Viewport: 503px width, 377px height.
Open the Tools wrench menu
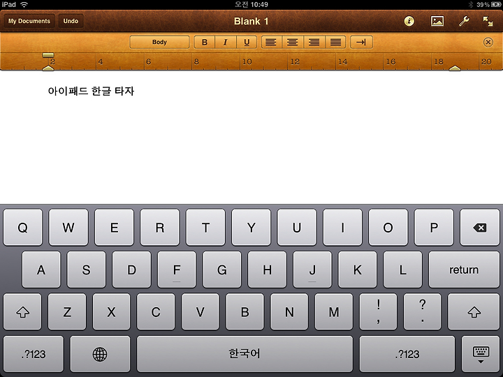point(464,21)
